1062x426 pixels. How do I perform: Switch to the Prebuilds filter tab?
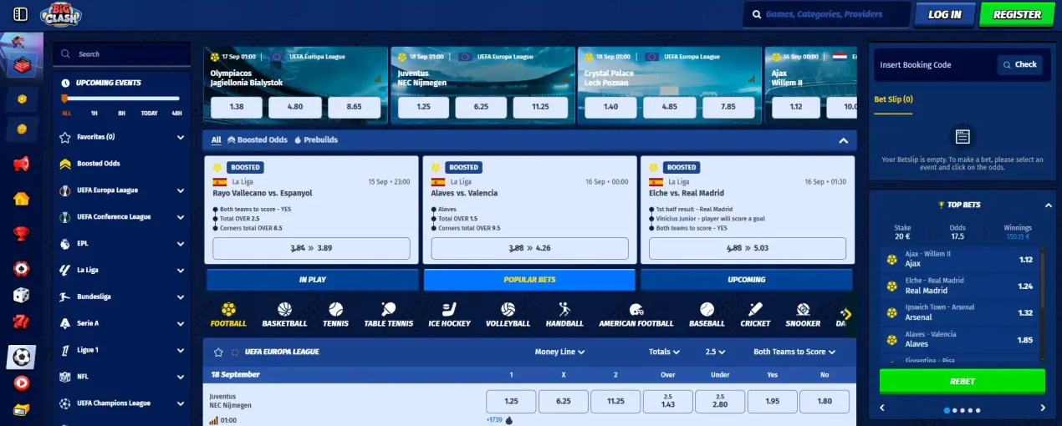point(316,139)
